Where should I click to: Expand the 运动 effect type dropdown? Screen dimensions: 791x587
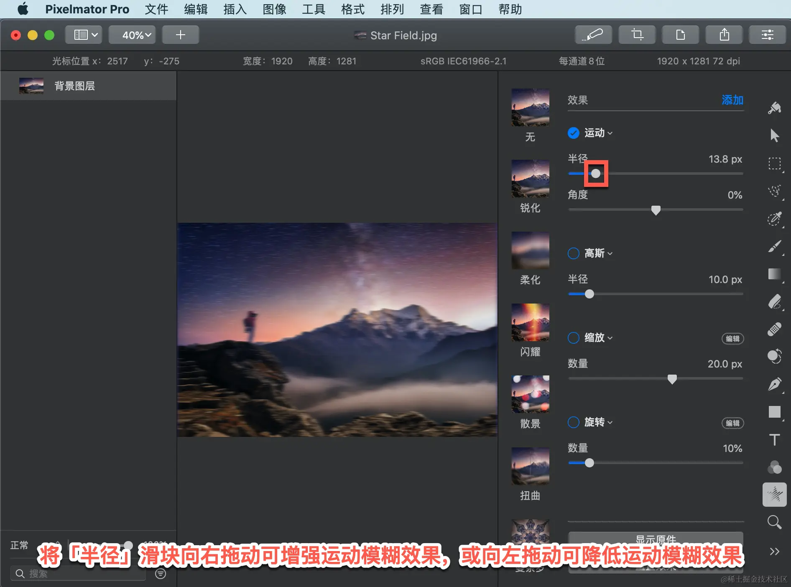[598, 133]
